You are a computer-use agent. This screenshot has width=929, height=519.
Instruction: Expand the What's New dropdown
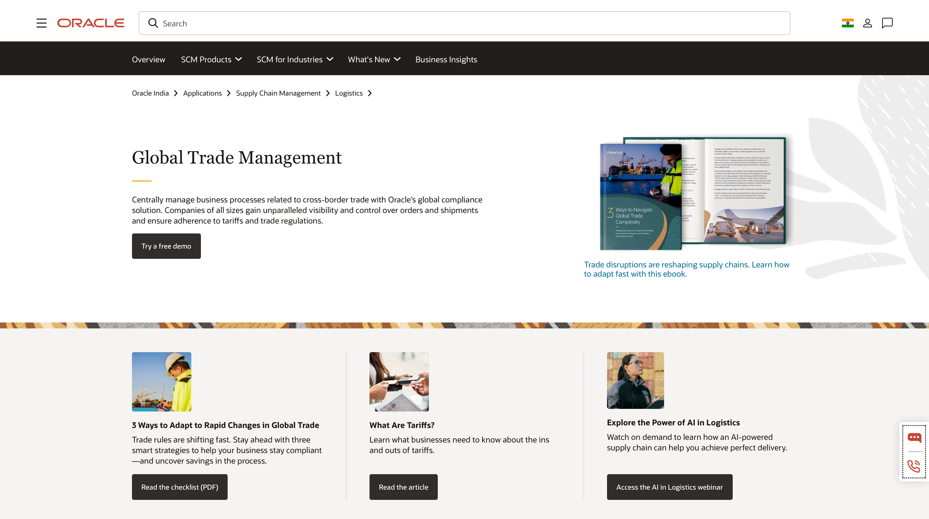tap(374, 59)
